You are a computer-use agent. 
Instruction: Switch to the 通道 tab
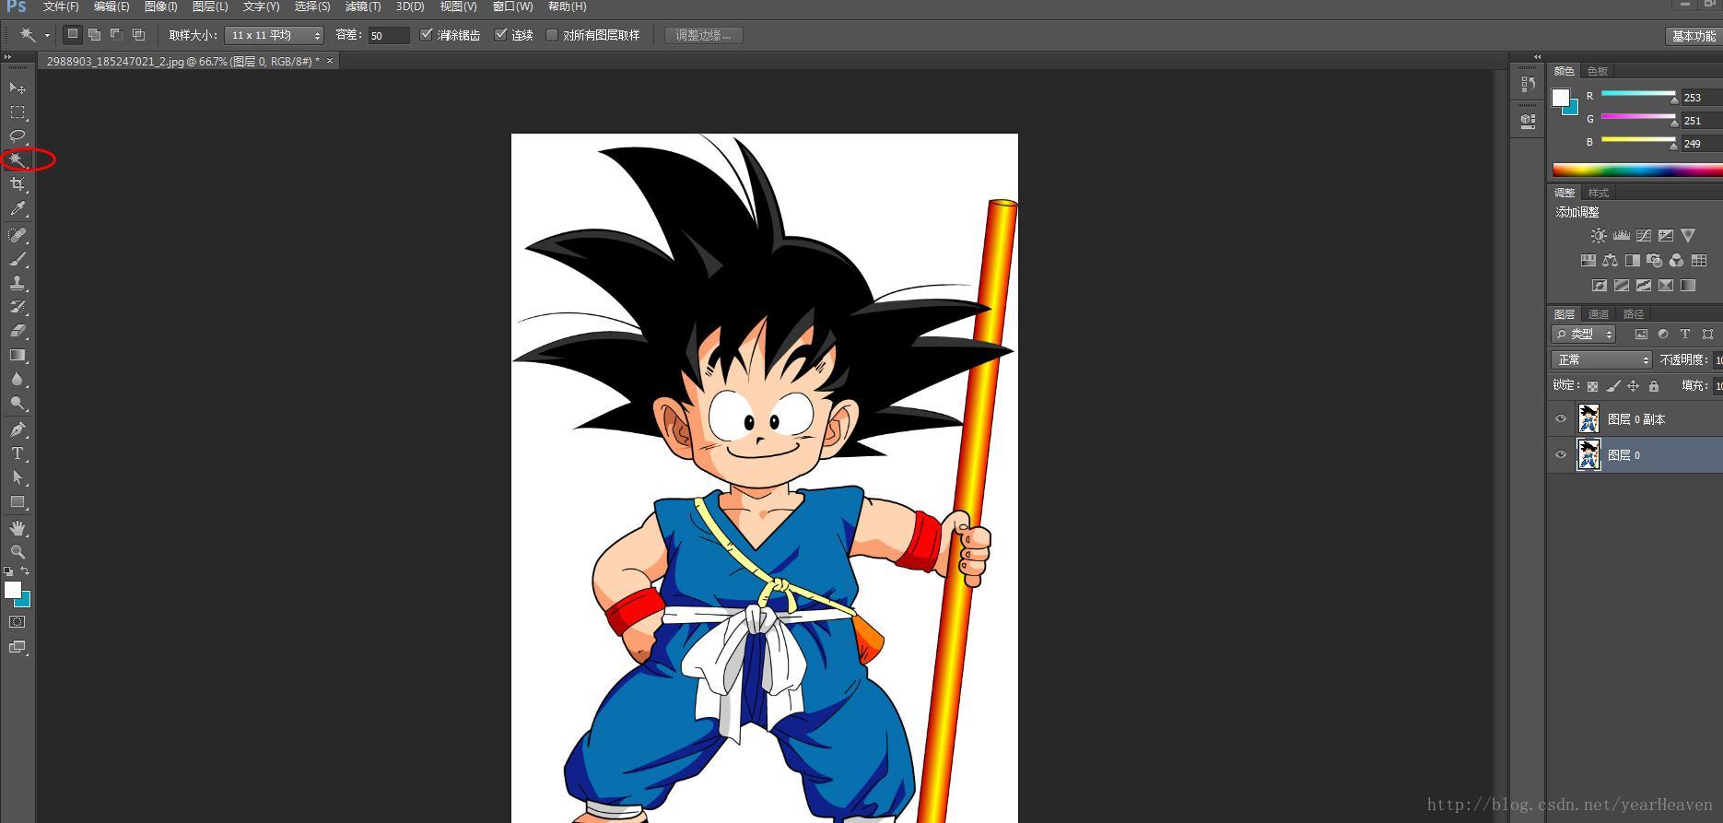pos(1599,314)
